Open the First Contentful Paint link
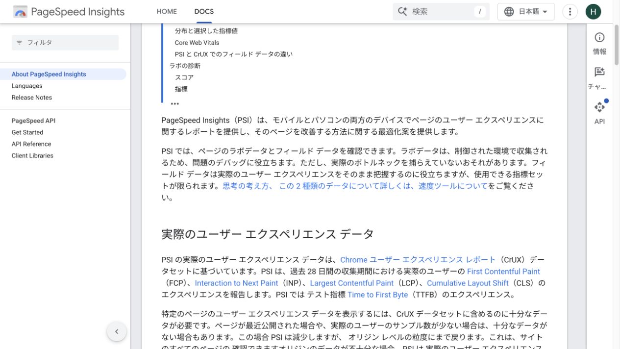 click(x=503, y=272)
